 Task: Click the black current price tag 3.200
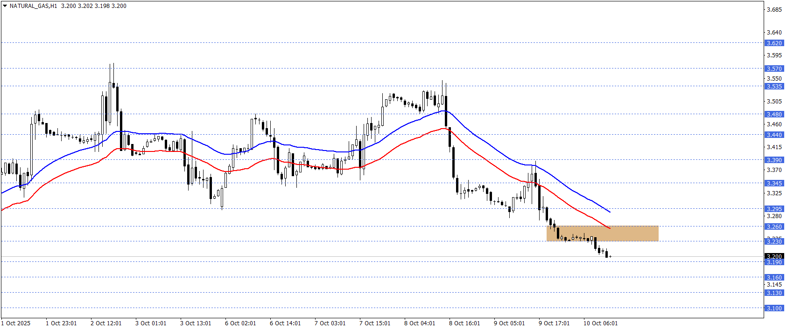(x=774, y=256)
